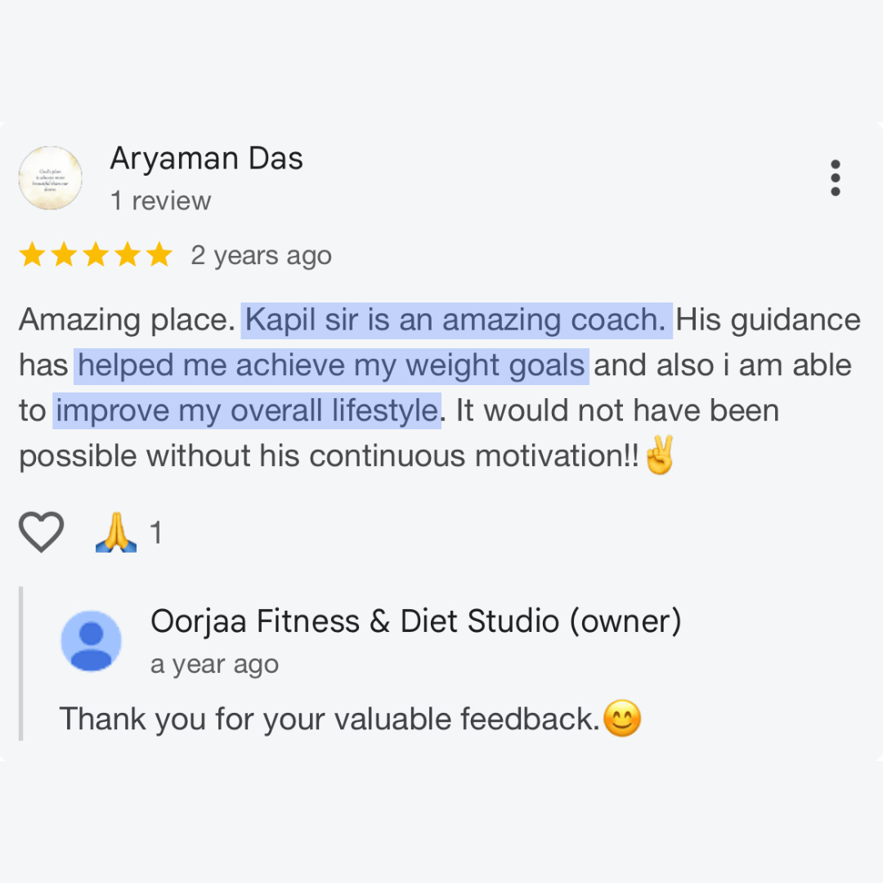This screenshot has height=883, width=883.
Task: Open the owner's blue avatar icon
Action: (92, 641)
